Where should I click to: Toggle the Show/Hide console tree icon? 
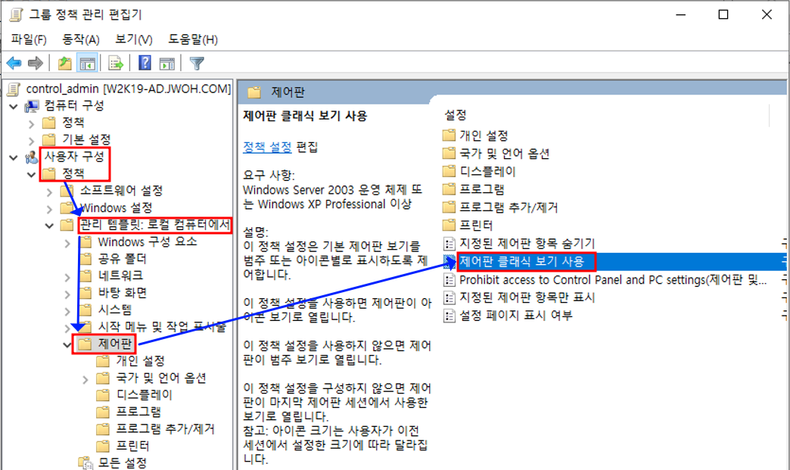87,64
